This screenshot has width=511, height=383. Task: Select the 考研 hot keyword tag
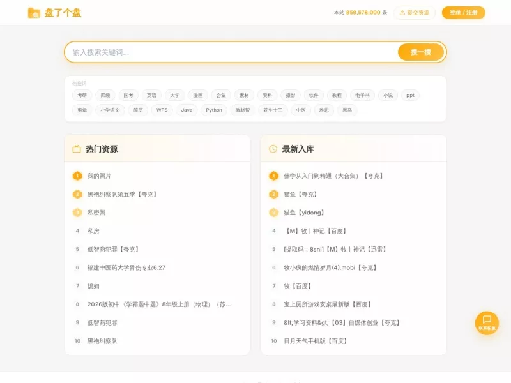tap(82, 95)
